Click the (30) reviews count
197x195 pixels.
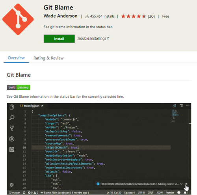click(151, 17)
